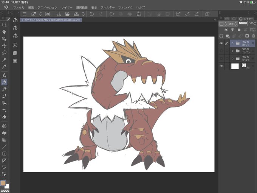The image size is (257, 193).
Task: Click the Undo arrow in command bar
Action: click(x=91, y=14)
